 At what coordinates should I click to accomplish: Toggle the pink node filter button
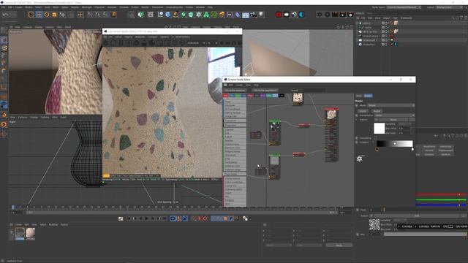pos(250,96)
